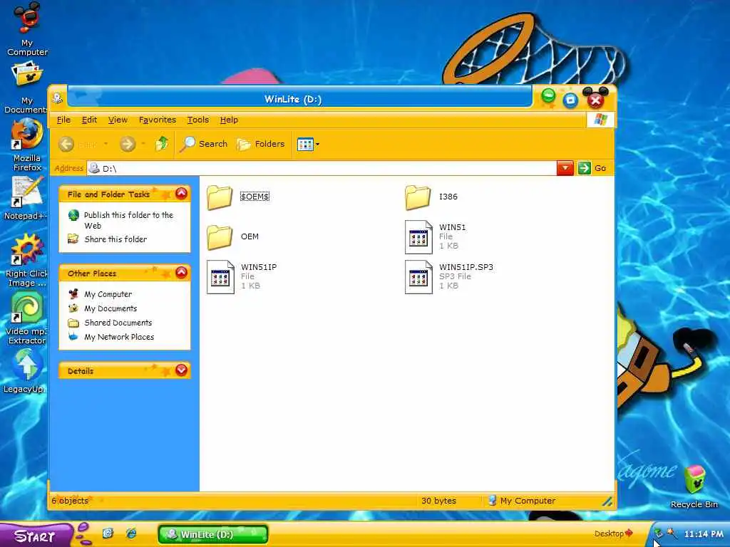Image resolution: width=730 pixels, height=547 pixels.
Task: Click the Desktop toolbar red chevron on the taskbar
Action: point(629,533)
